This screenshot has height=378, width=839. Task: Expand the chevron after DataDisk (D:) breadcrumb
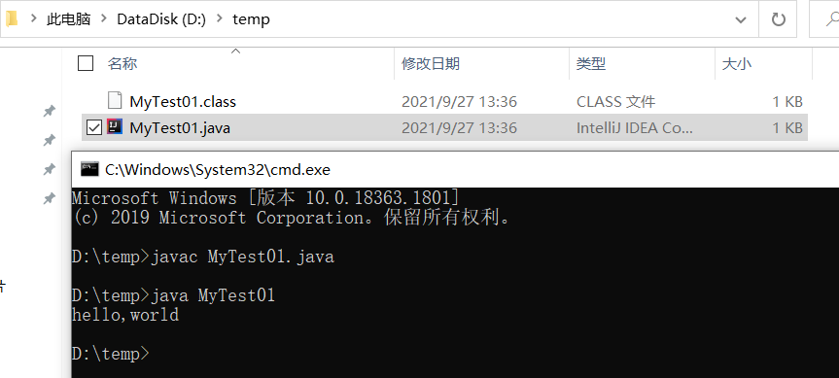[x=220, y=19]
